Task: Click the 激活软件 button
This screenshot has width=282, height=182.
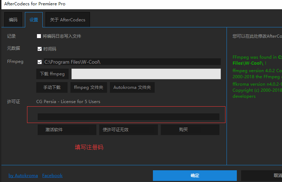Action: 67,130
